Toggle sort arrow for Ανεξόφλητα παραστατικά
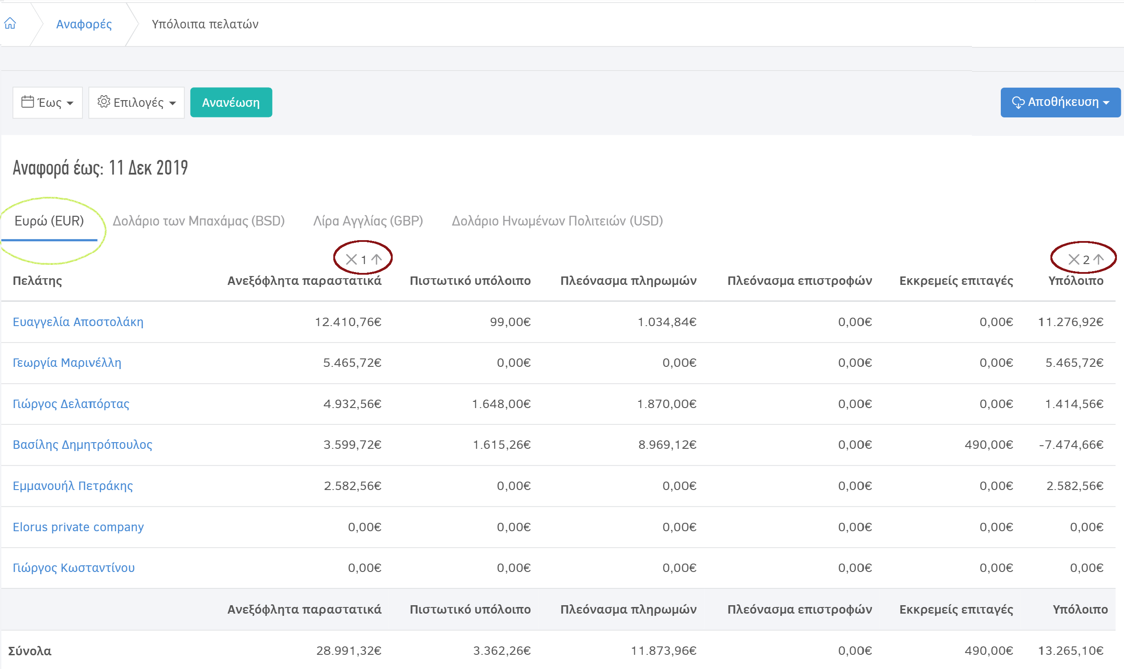 (376, 260)
